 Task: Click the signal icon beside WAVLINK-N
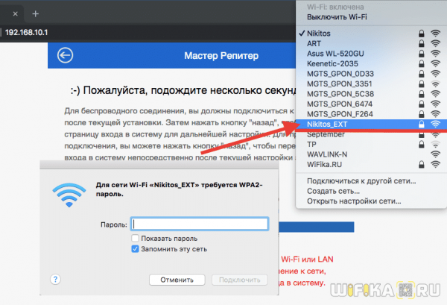(x=435, y=154)
